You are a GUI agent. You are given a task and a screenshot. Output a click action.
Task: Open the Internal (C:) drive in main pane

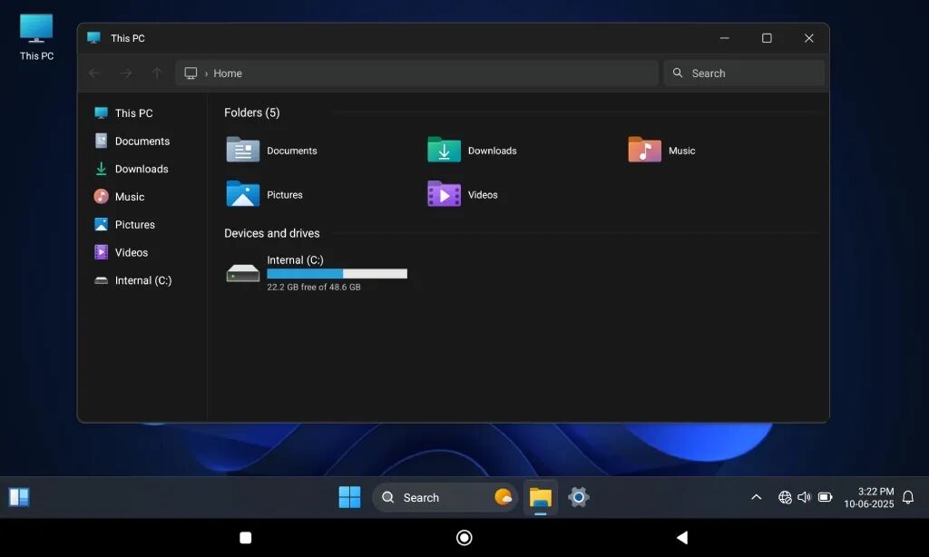coord(243,273)
